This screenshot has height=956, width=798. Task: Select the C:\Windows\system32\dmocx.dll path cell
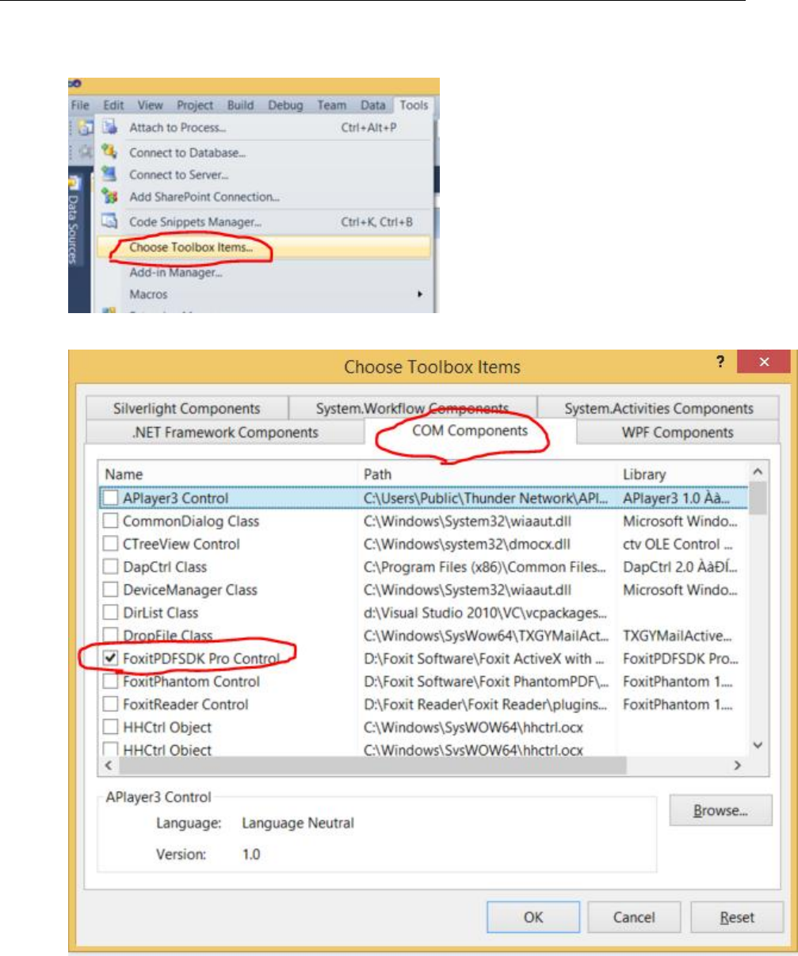click(466, 545)
